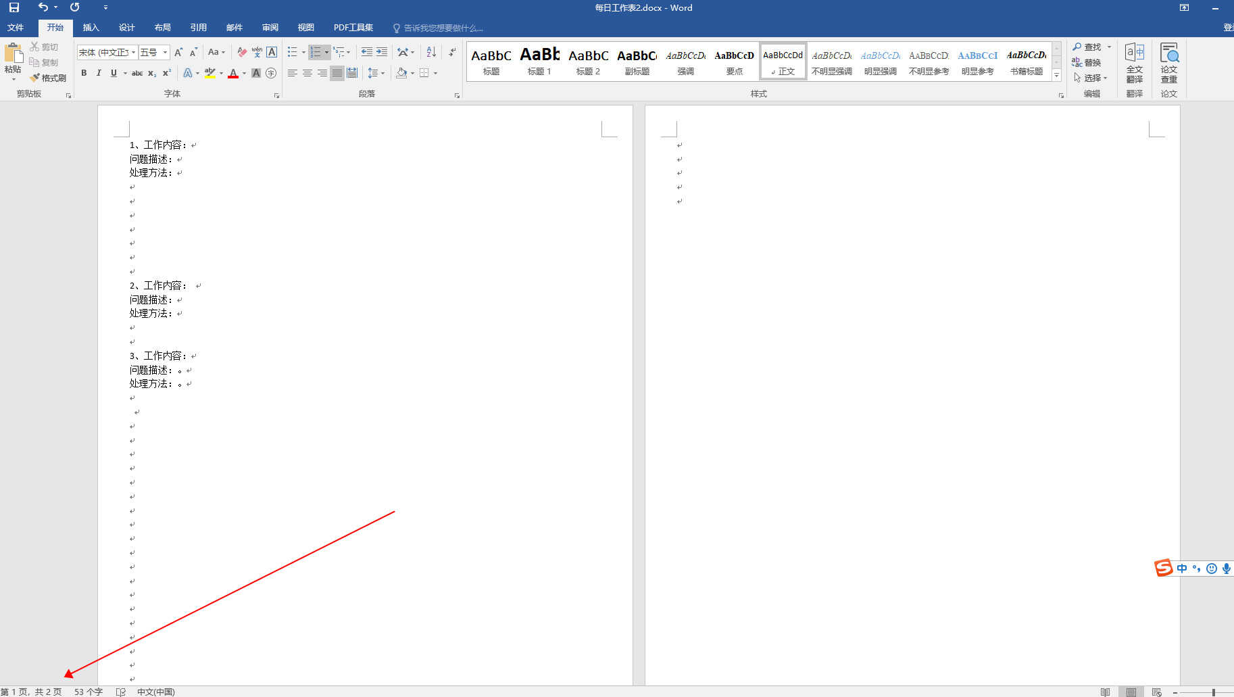
Task: Expand line spacing dropdown
Action: coord(376,73)
